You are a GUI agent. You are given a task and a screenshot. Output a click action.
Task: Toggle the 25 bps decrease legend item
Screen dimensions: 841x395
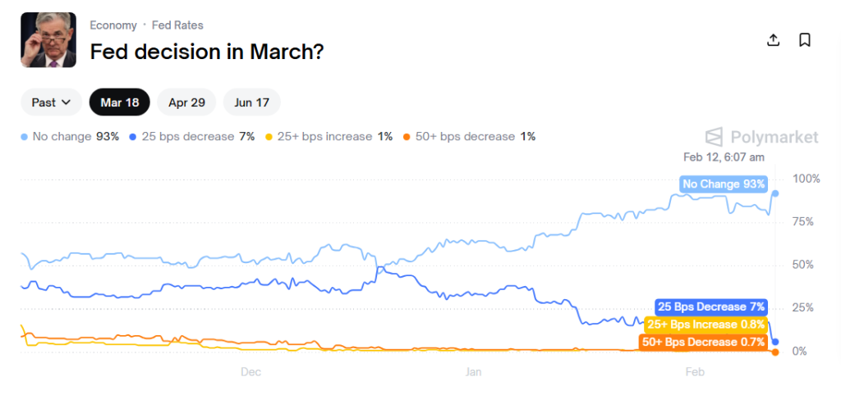pos(192,137)
